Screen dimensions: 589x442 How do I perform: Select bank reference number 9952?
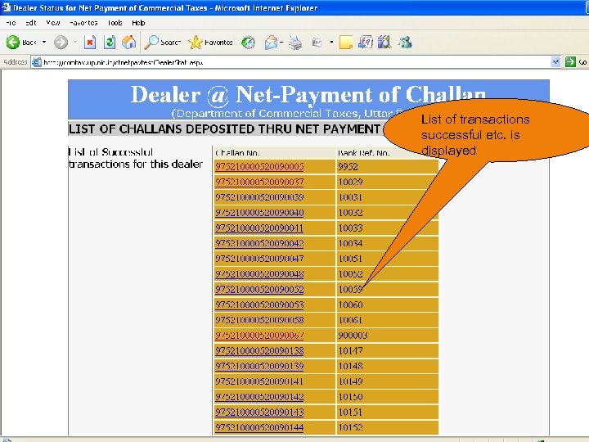(x=348, y=166)
